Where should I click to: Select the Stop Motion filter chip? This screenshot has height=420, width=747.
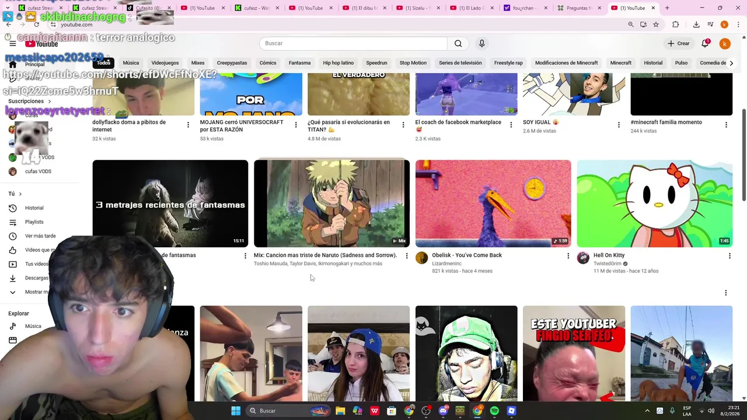click(413, 63)
